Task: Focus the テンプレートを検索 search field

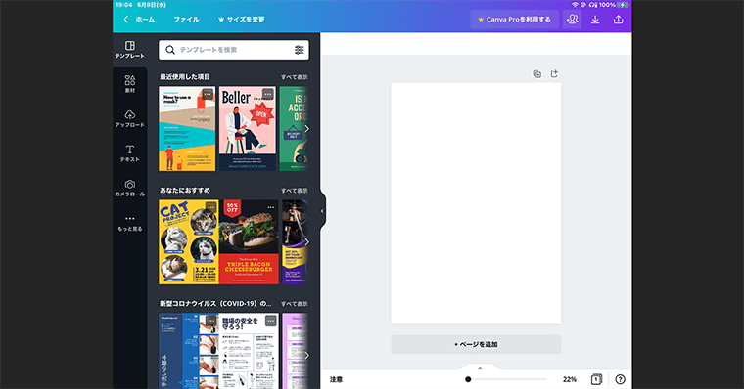Action: click(x=234, y=50)
